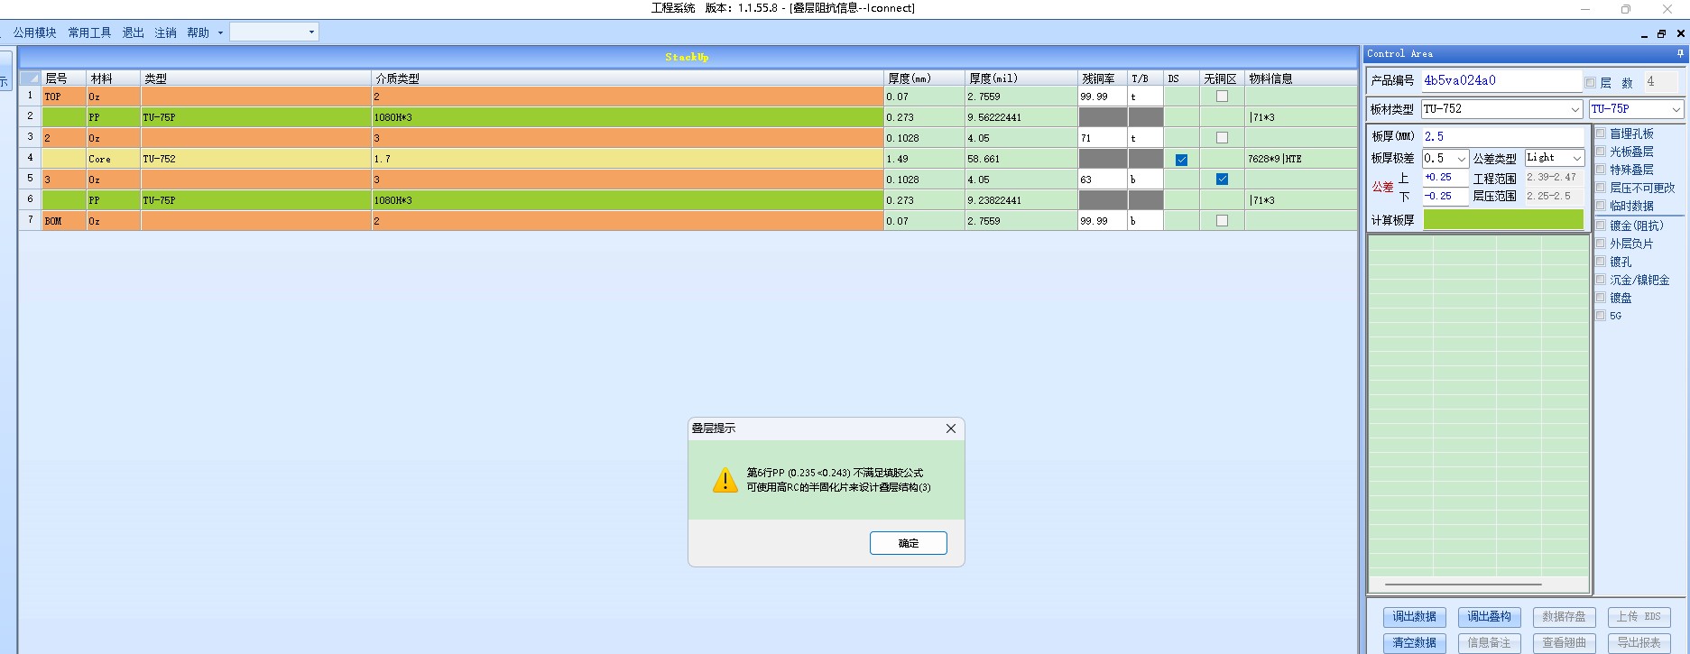Click the 信息备注 button
This screenshot has width=1690, height=654.
(1489, 643)
